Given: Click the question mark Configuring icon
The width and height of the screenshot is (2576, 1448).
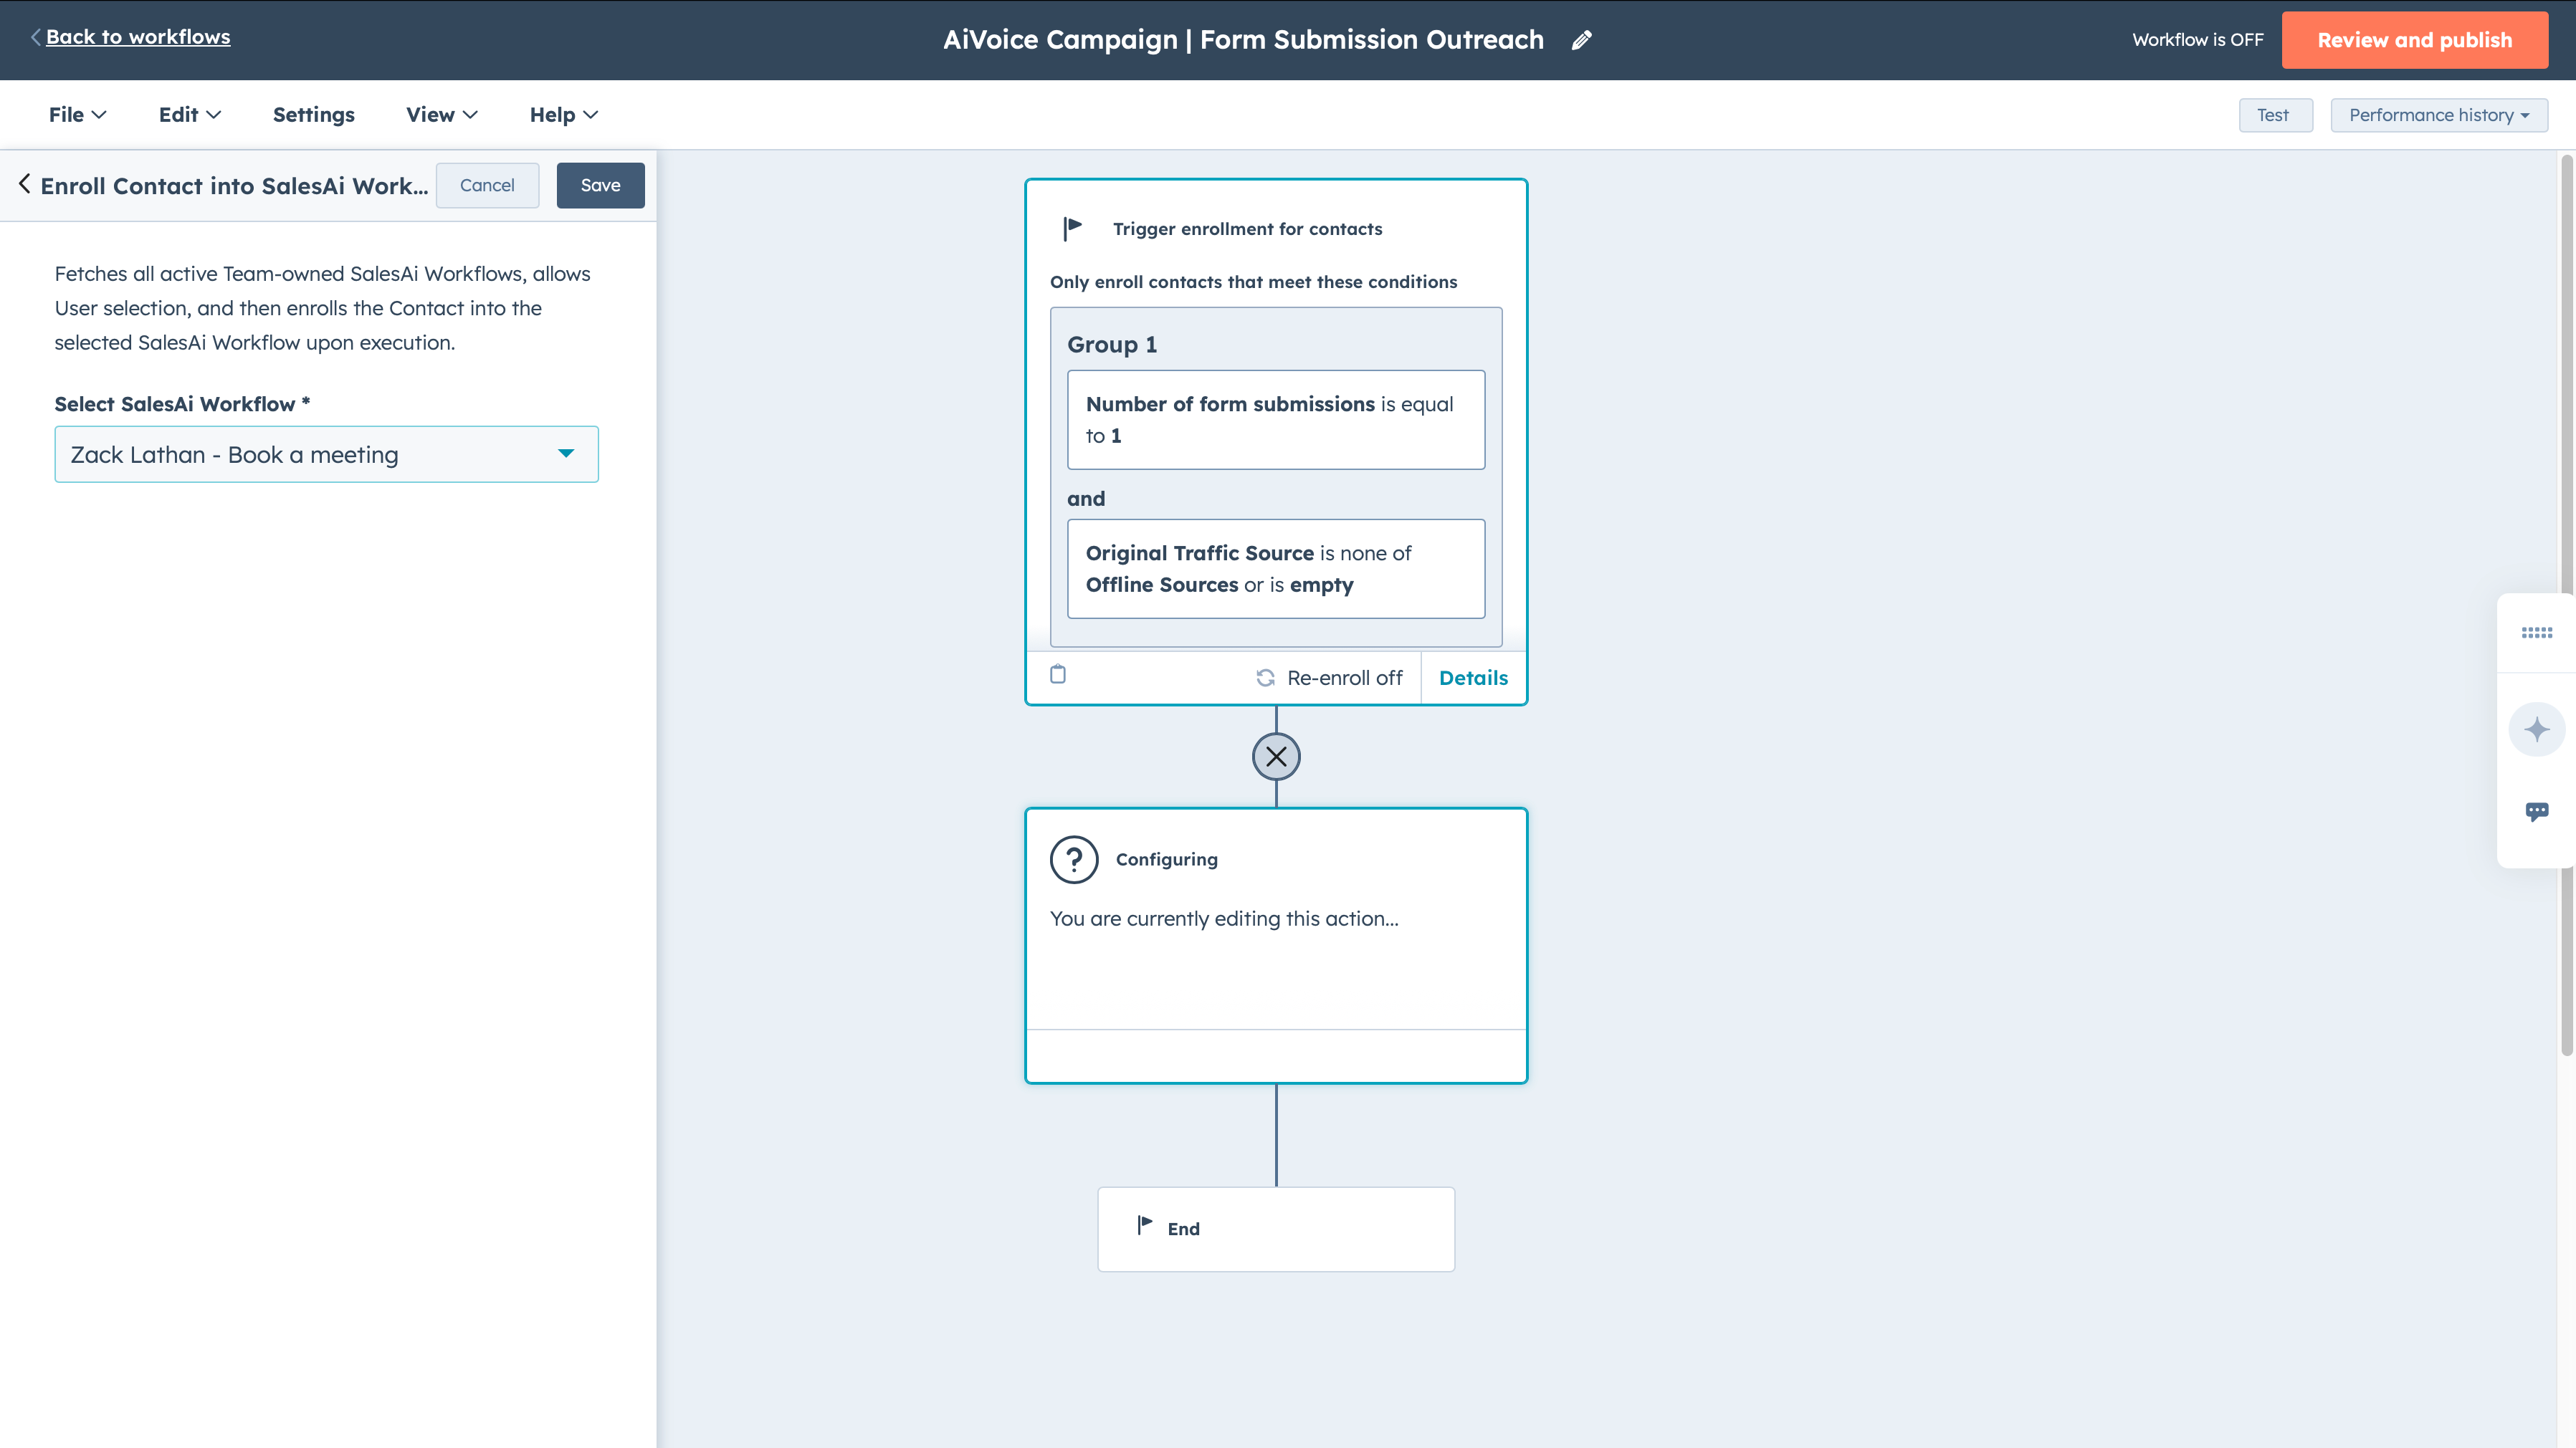Looking at the screenshot, I should pos(1074,859).
